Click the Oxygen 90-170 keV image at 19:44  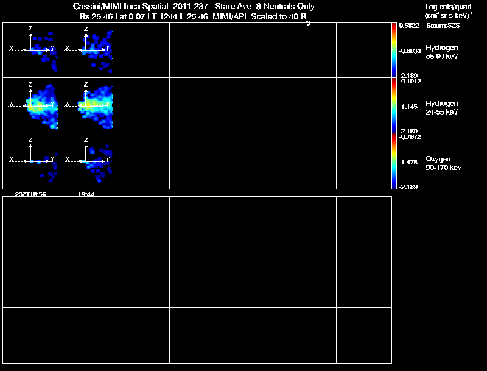click(x=86, y=161)
